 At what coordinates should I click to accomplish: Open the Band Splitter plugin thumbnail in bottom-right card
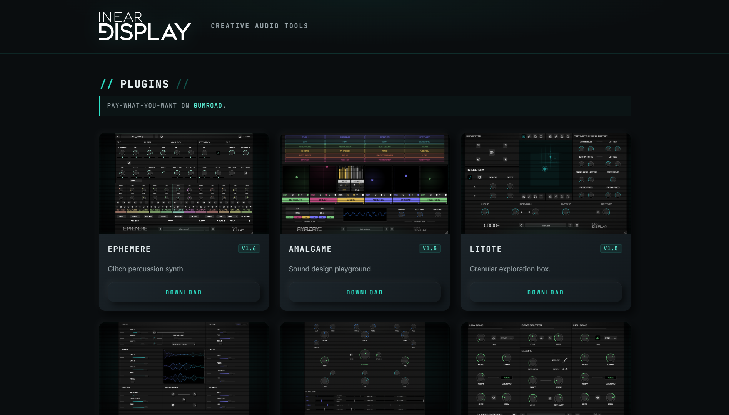coord(545,369)
